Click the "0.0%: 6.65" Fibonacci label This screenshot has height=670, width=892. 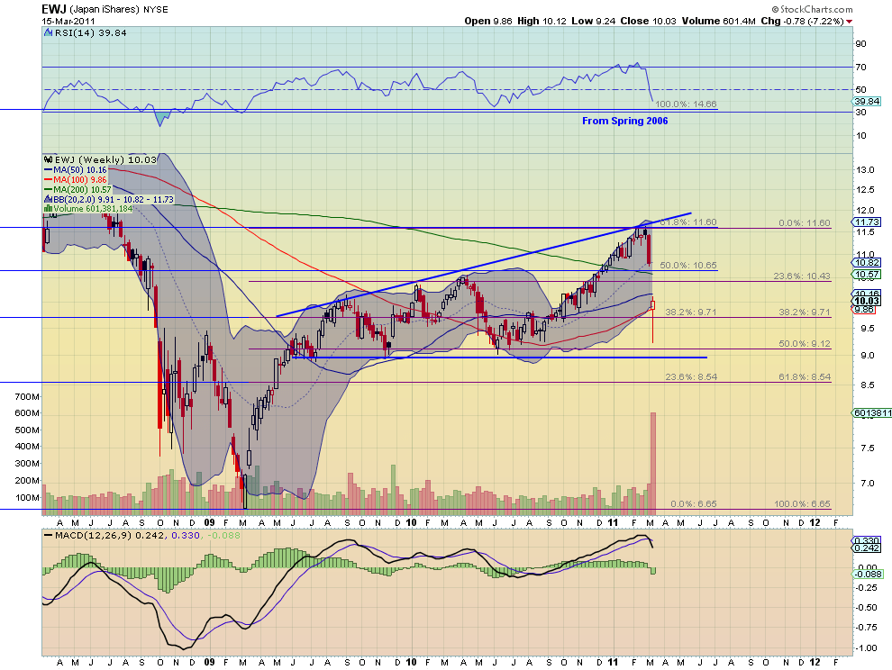pyautogui.click(x=694, y=504)
